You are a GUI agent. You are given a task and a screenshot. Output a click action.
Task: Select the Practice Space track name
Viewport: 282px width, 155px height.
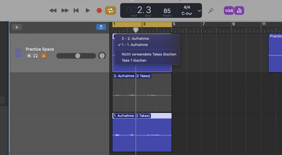click(x=40, y=49)
